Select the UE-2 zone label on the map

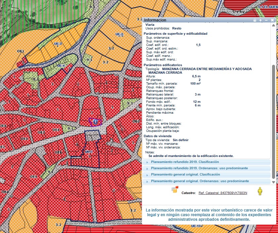119,34
